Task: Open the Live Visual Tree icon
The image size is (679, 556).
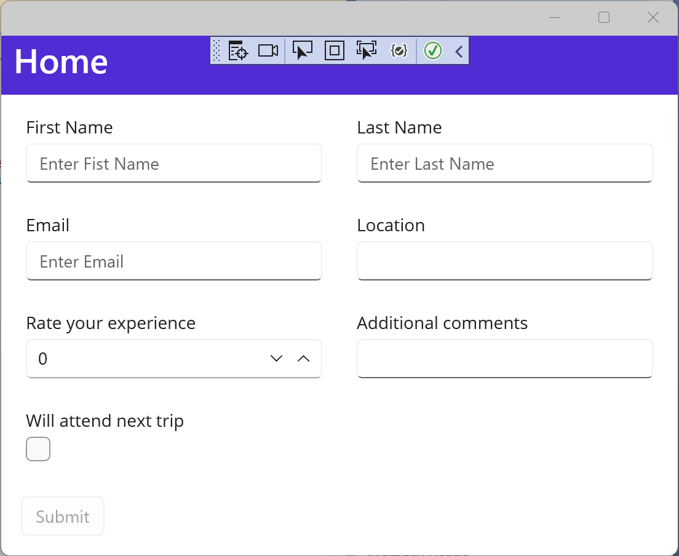Action: click(x=238, y=50)
